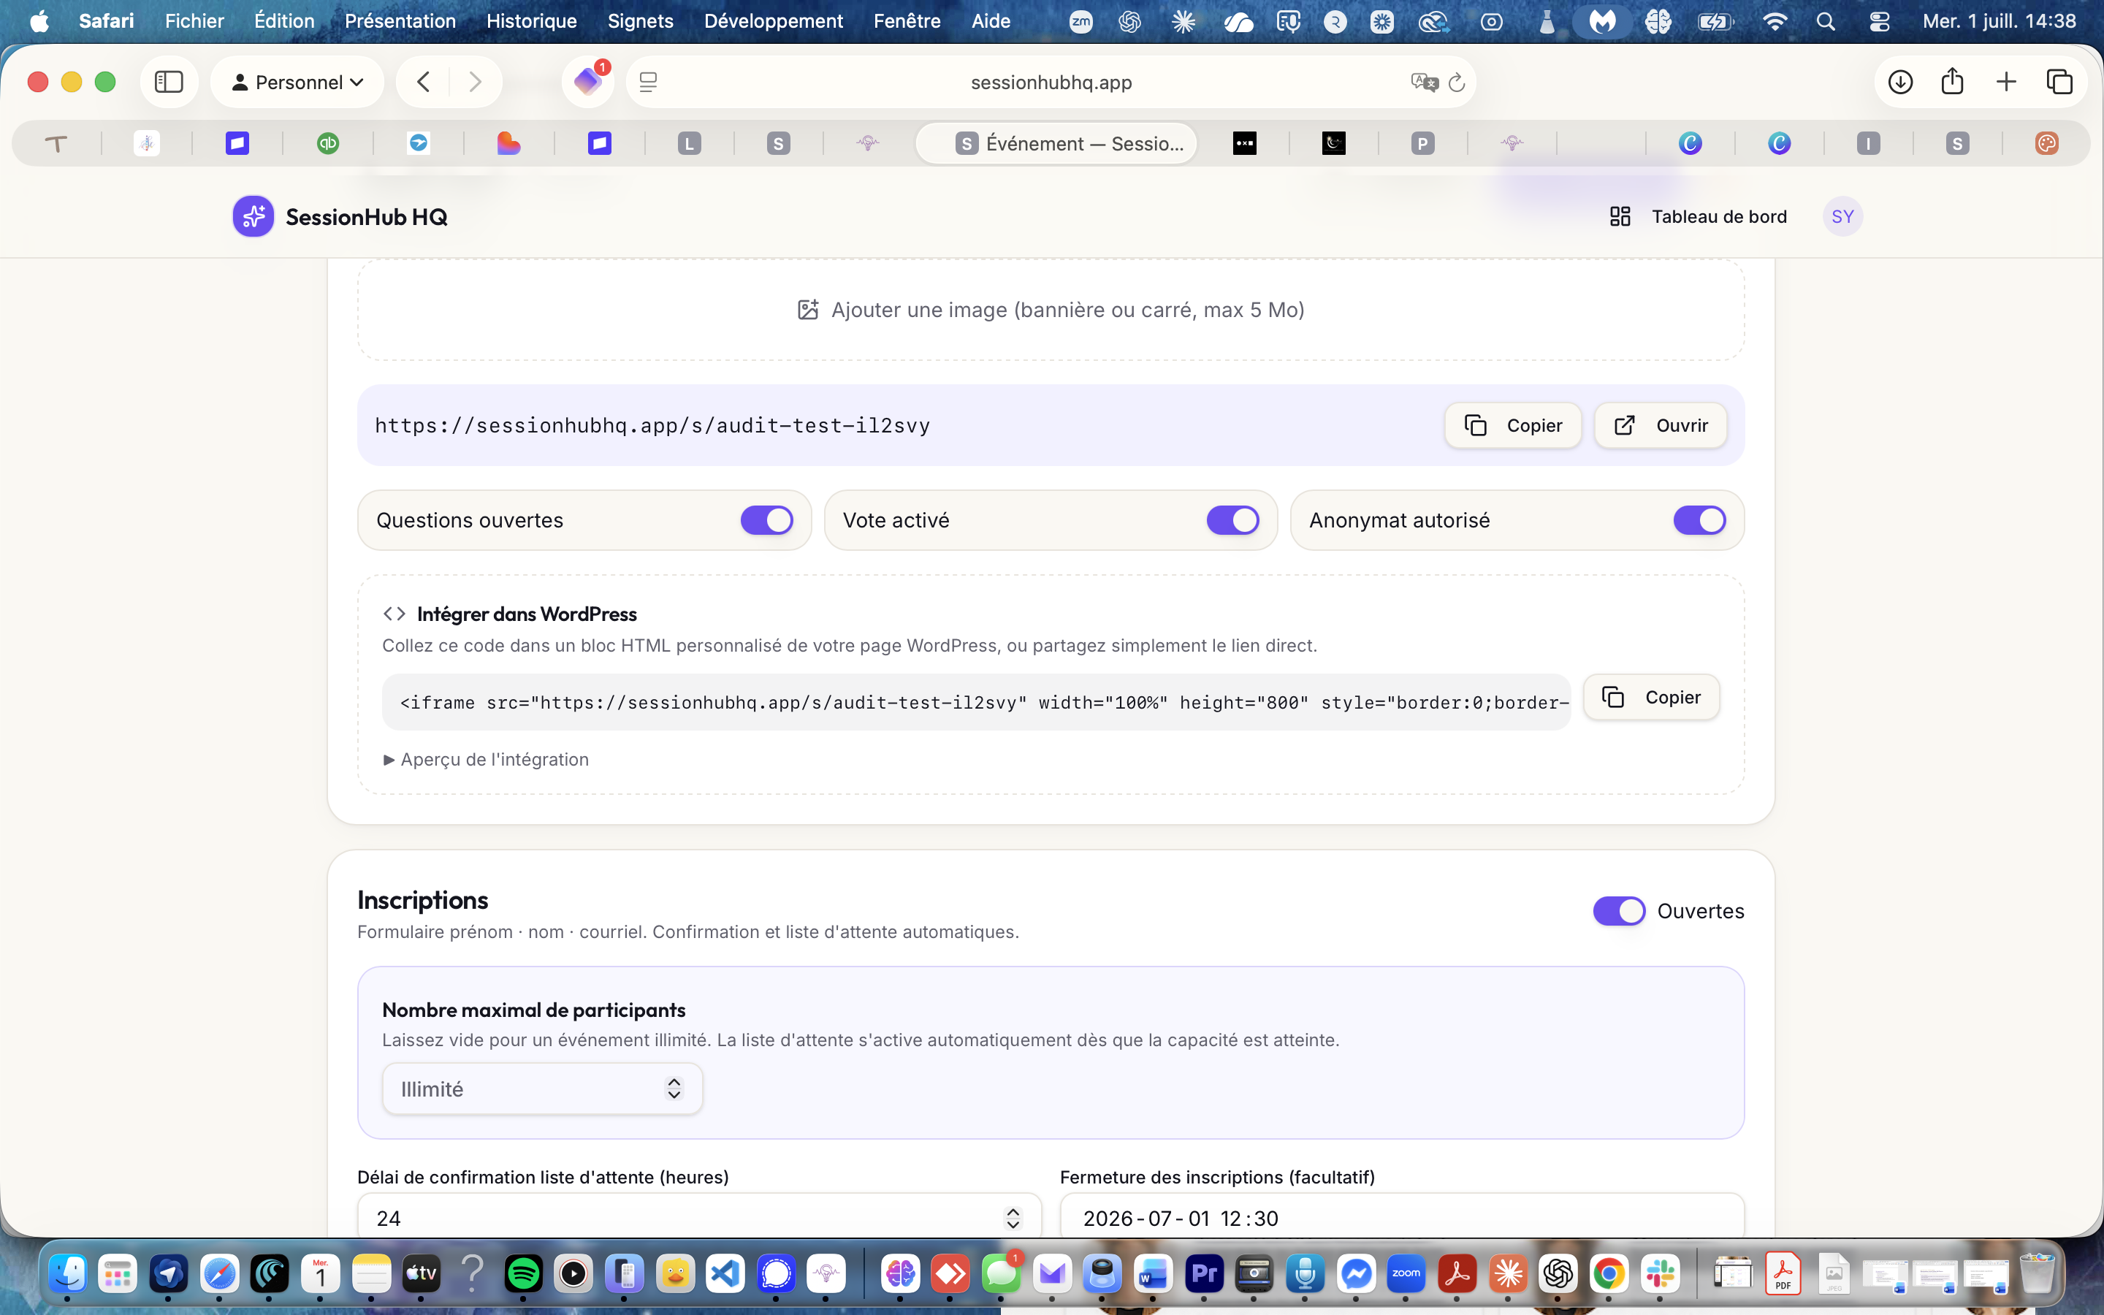Click the Illimité participants field
Viewport: 2104px width, 1315px height.
(x=541, y=1089)
